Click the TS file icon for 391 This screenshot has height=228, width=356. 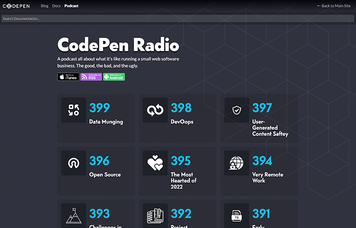coord(236,216)
